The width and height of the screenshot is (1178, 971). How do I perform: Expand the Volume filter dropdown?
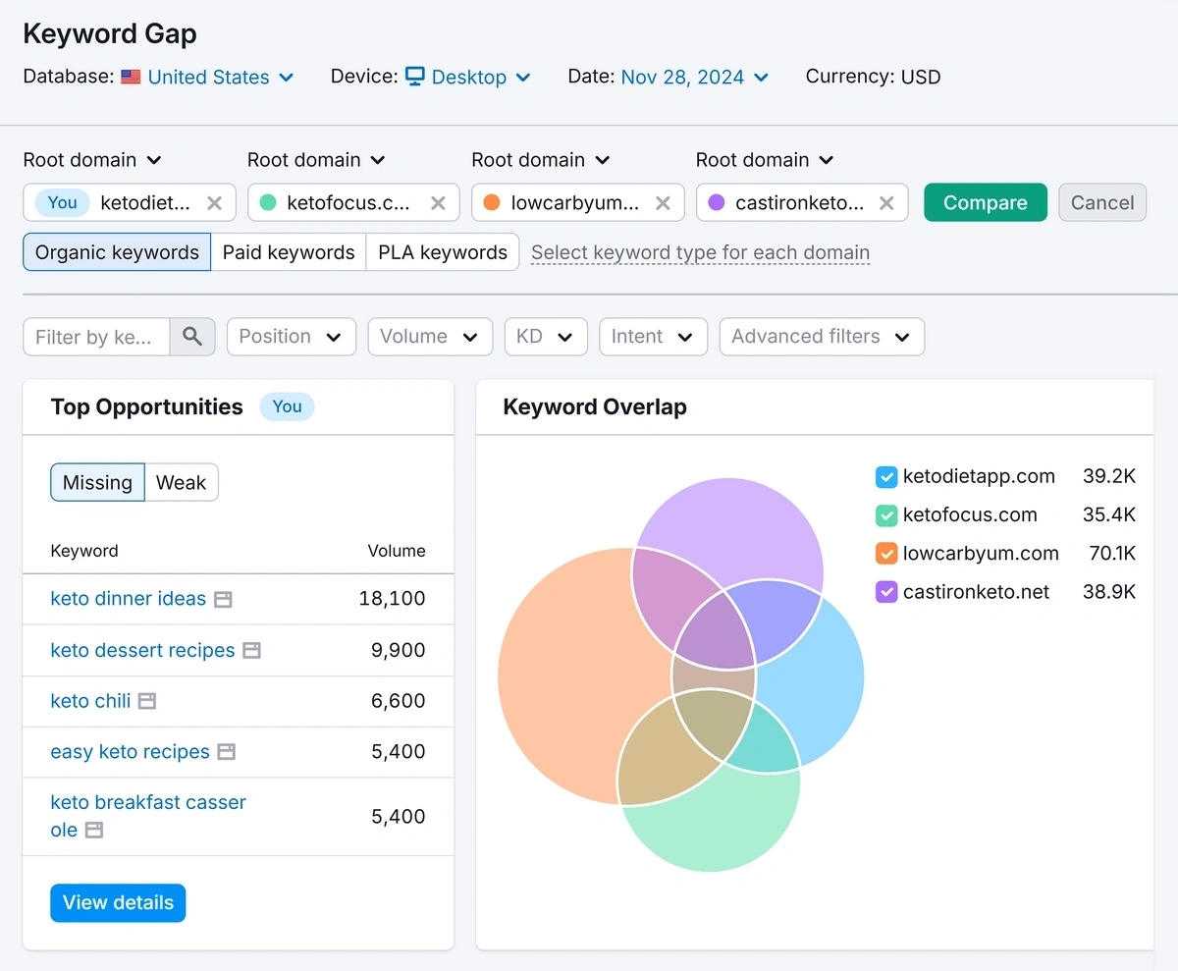click(430, 337)
